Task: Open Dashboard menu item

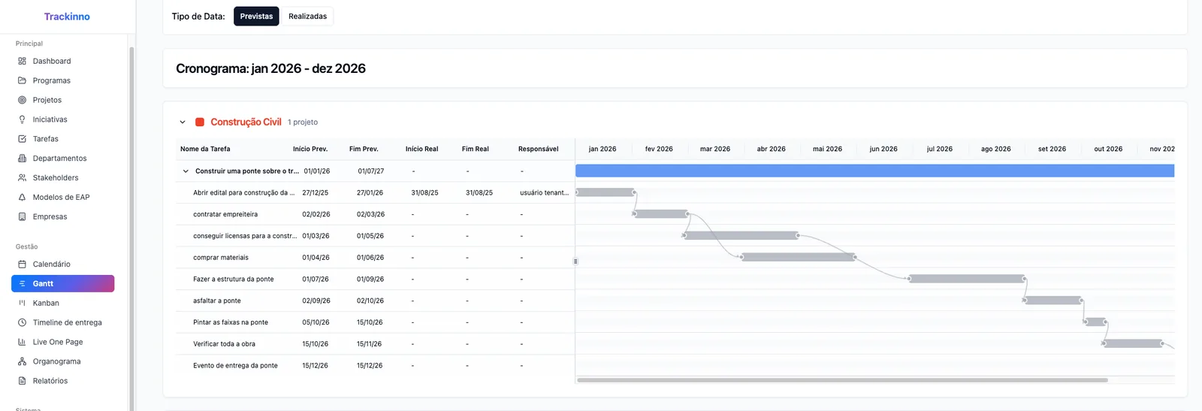Action: [x=63, y=62]
